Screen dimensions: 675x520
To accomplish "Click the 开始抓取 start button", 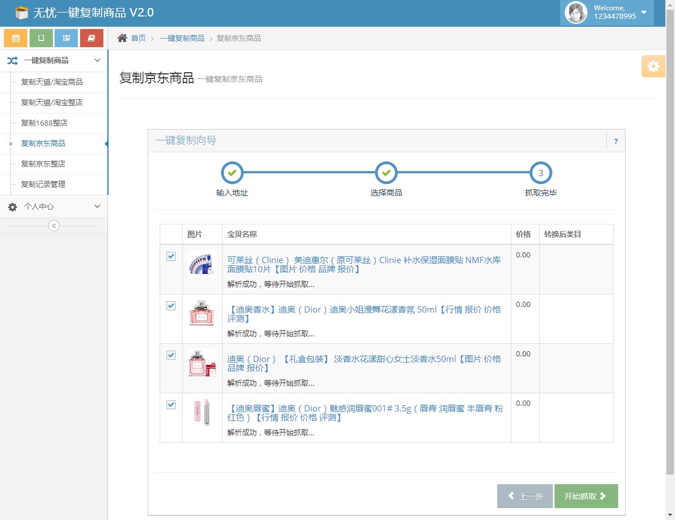I will coord(586,496).
